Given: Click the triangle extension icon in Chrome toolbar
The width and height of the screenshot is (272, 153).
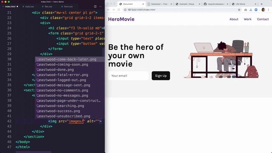Looking at the screenshot, I should click(251, 10).
